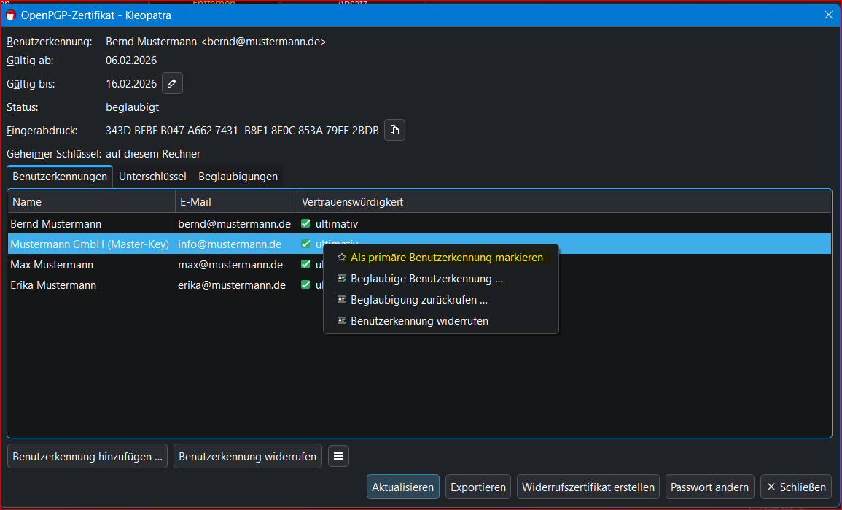The width and height of the screenshot is (842, 510).
Task: Click the star icon in context menu
Action: 341,258
